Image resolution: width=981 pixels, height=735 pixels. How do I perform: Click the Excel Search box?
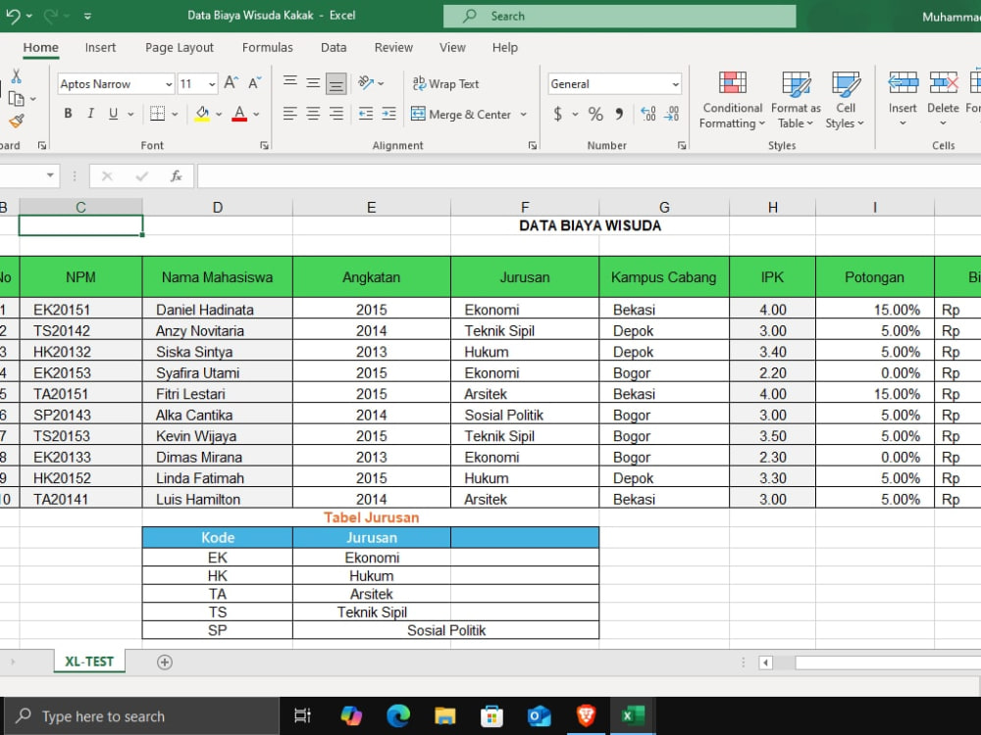619,17
